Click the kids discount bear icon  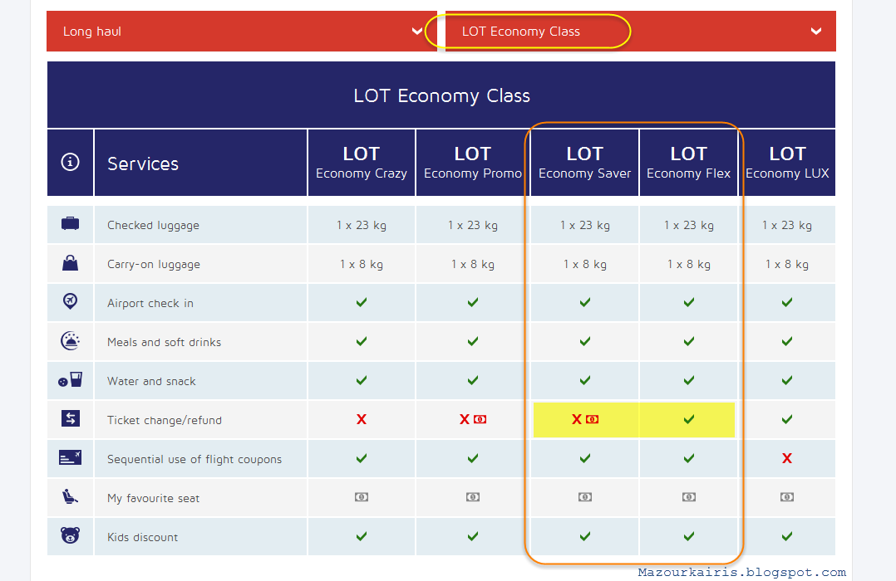pyautogui.click(x=71, y=535)
